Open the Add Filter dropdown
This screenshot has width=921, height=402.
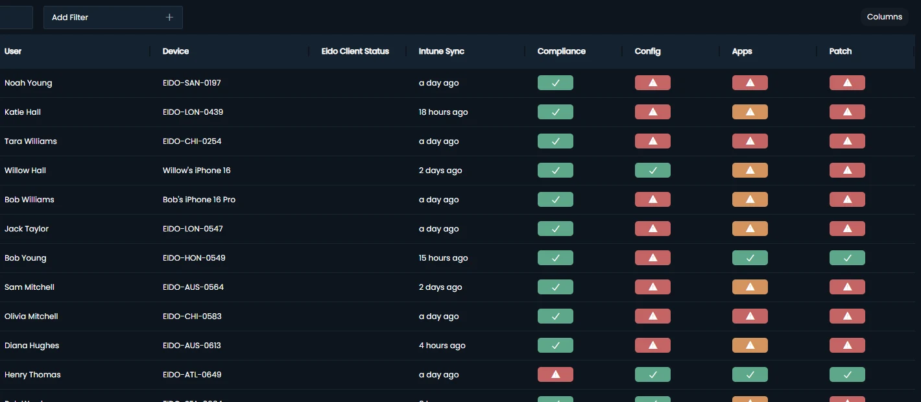coord(113,18)
